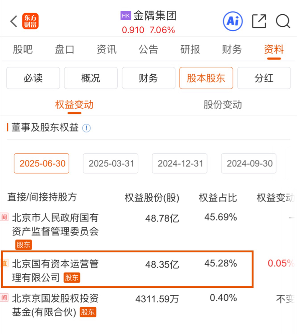Open the 公告 tab

pyautogui.click(x=148, y=50)
